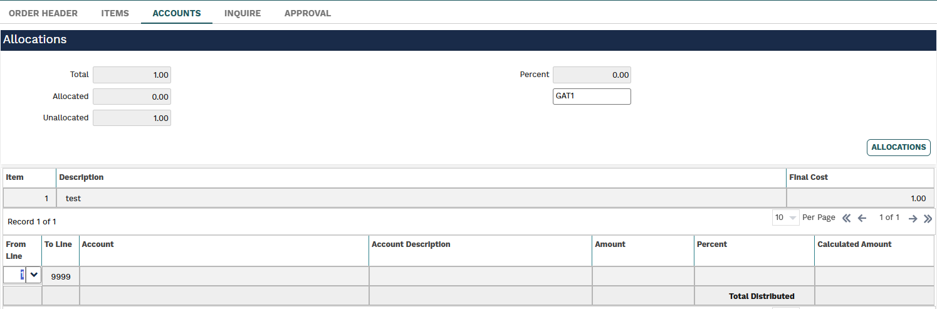Click the Amount cell in allocation row
The image size is (937, 309).
643,276
